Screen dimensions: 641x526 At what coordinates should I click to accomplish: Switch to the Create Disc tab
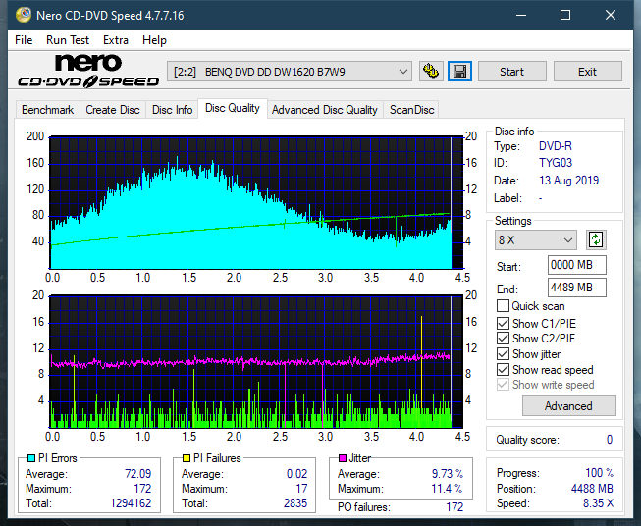(x=113, y=110)
